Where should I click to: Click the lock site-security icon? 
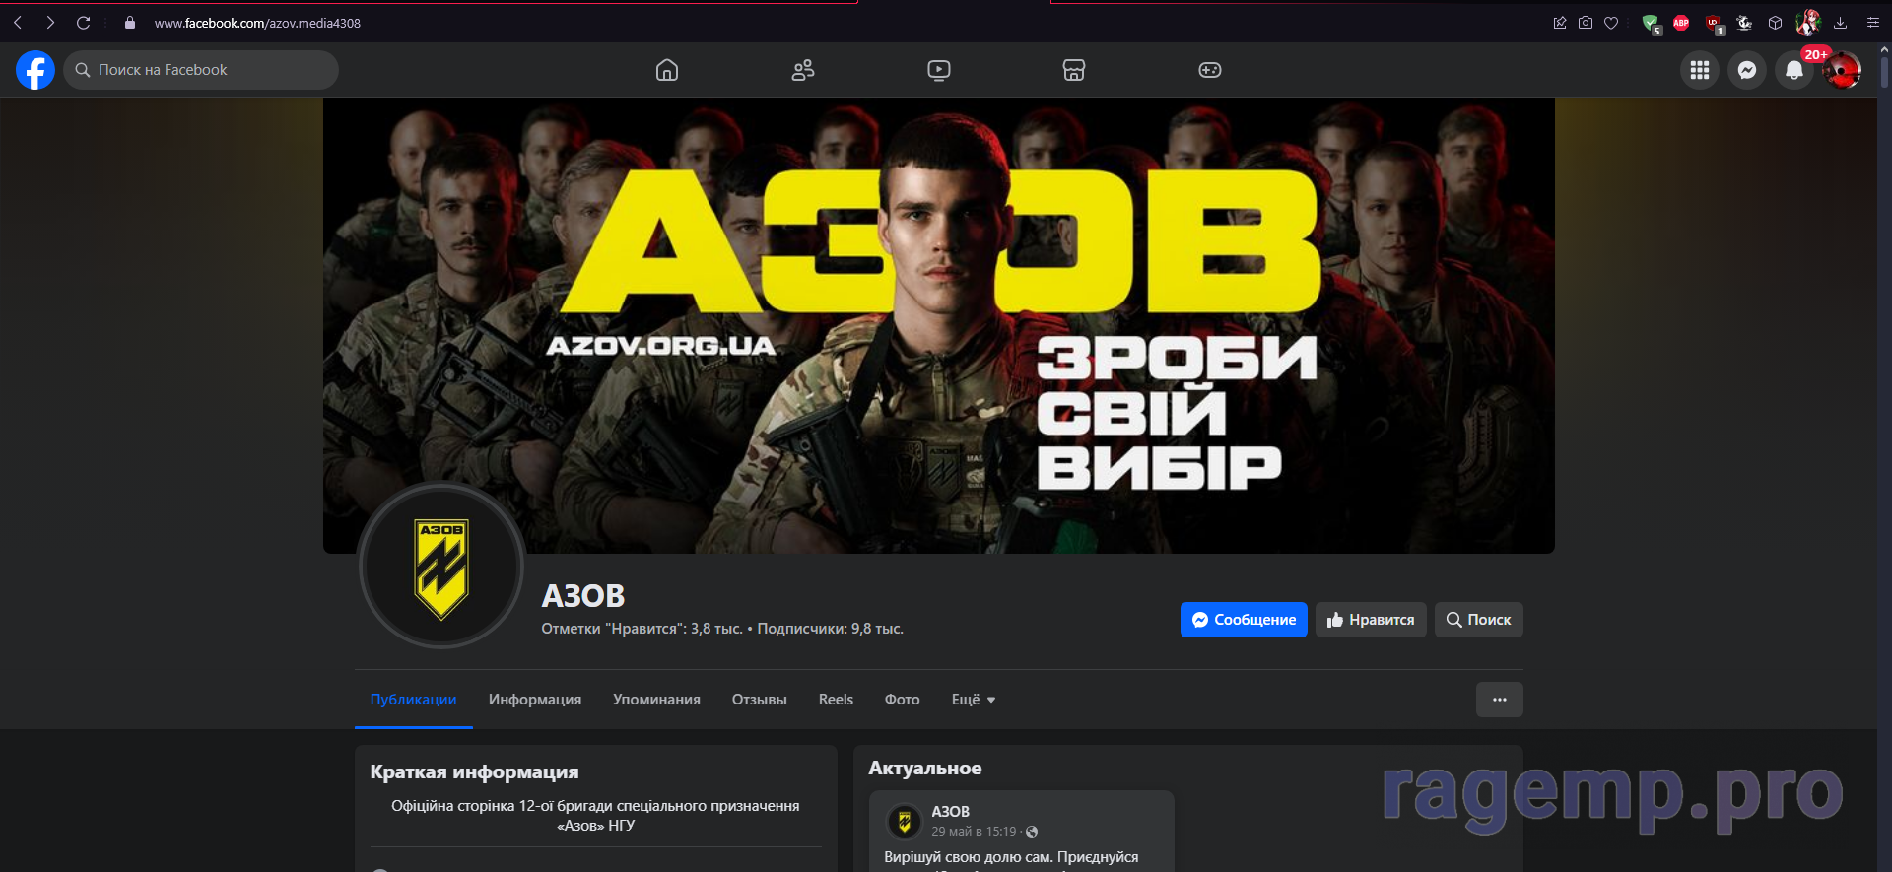(129, 23)
